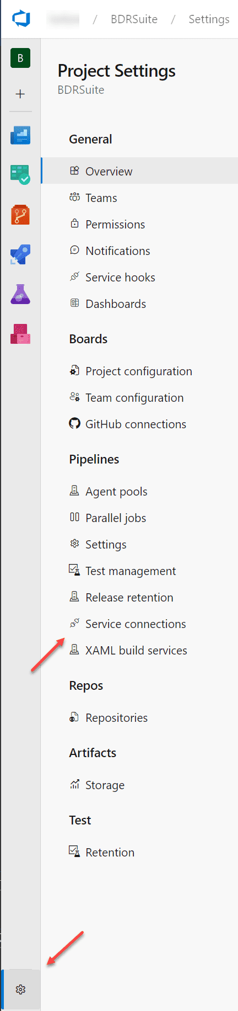Open Service connections under Pipelines

click(128, 624)
